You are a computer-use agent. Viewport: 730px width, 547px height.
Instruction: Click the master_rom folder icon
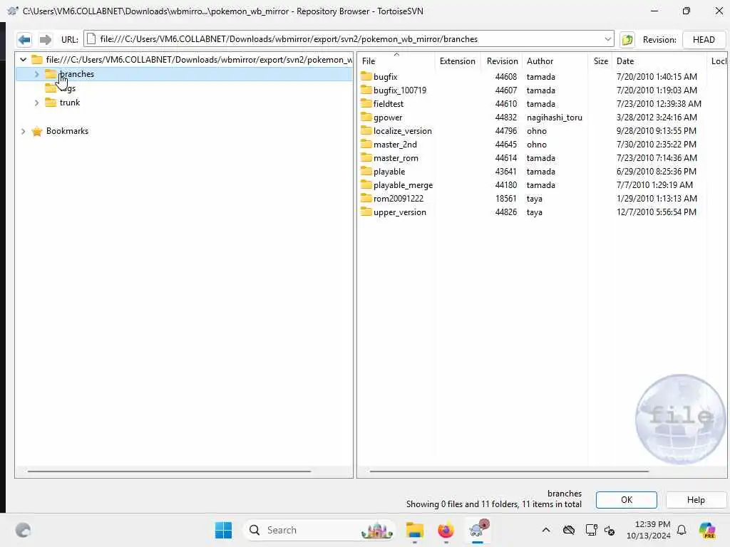366,157
